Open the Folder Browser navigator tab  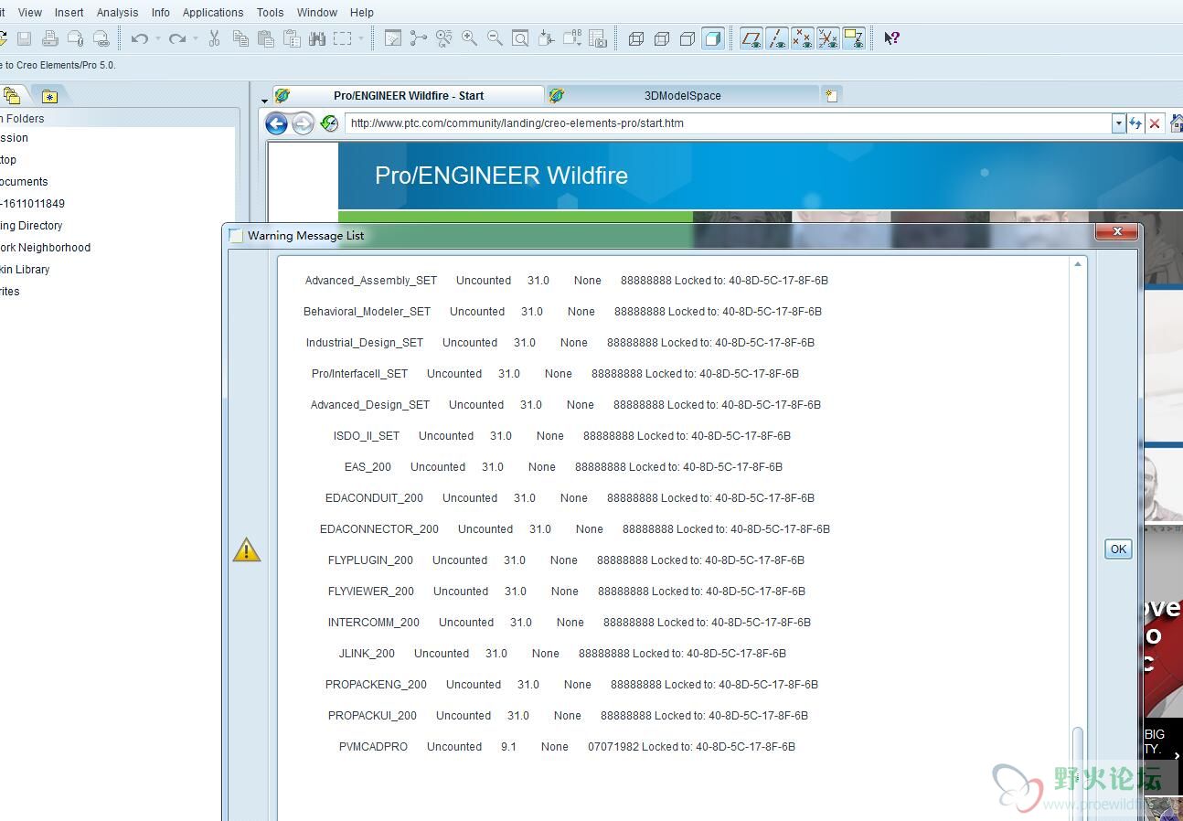12,95
